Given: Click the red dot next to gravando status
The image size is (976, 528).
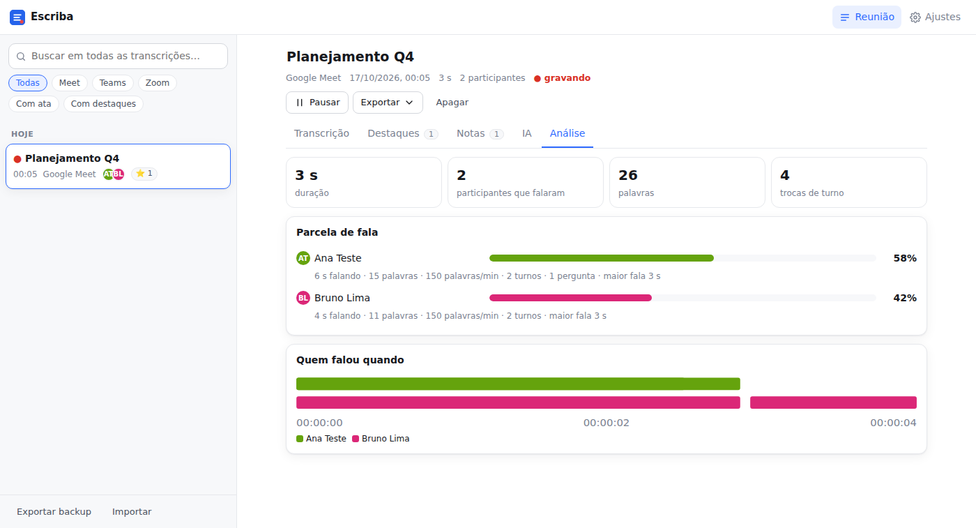Looking at the screenshot, I should [537, 79].
